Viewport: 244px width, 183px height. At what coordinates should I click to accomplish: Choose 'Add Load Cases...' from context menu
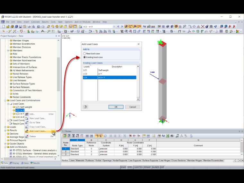[40, 131]
